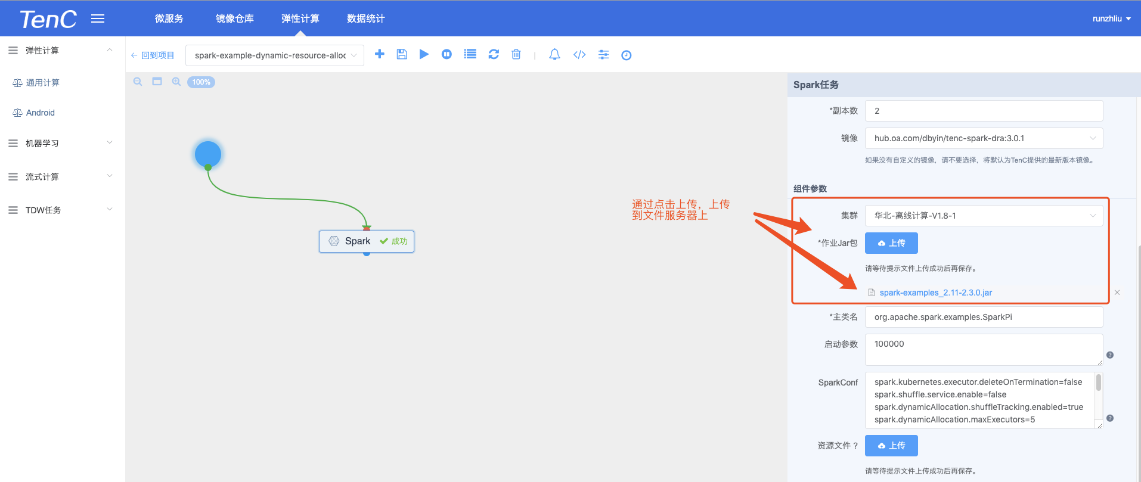Open the 数据统计 top menu
1141x482 pixels.
tap(365, 18)
